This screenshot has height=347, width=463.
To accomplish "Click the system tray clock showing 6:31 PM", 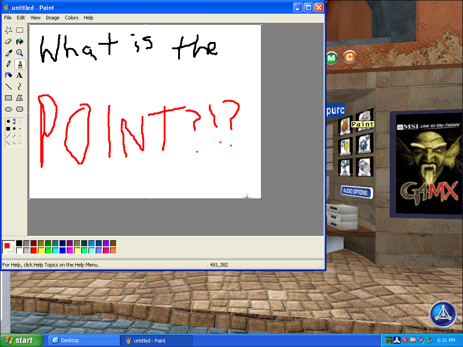I will 446,340.
